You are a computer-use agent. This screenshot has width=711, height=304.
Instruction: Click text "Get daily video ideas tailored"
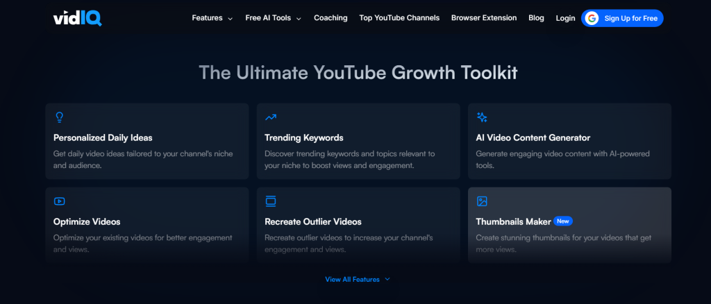[103, 153]
